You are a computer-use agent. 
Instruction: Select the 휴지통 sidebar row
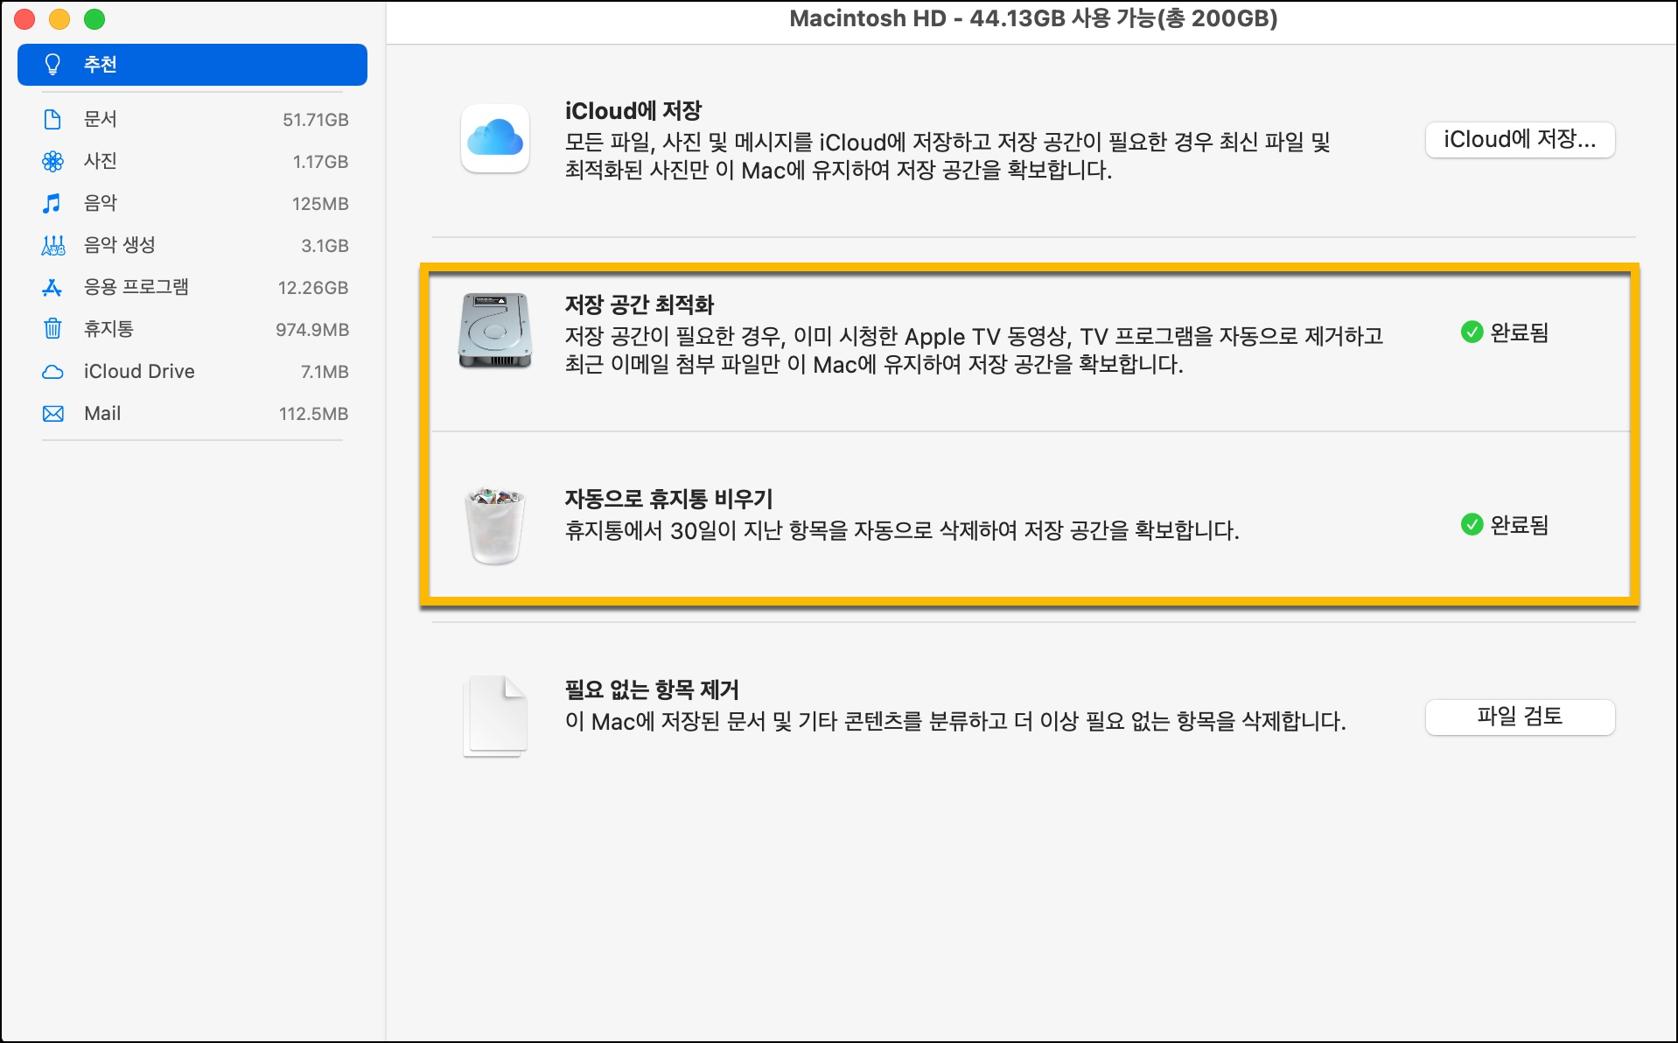[192, 329]
